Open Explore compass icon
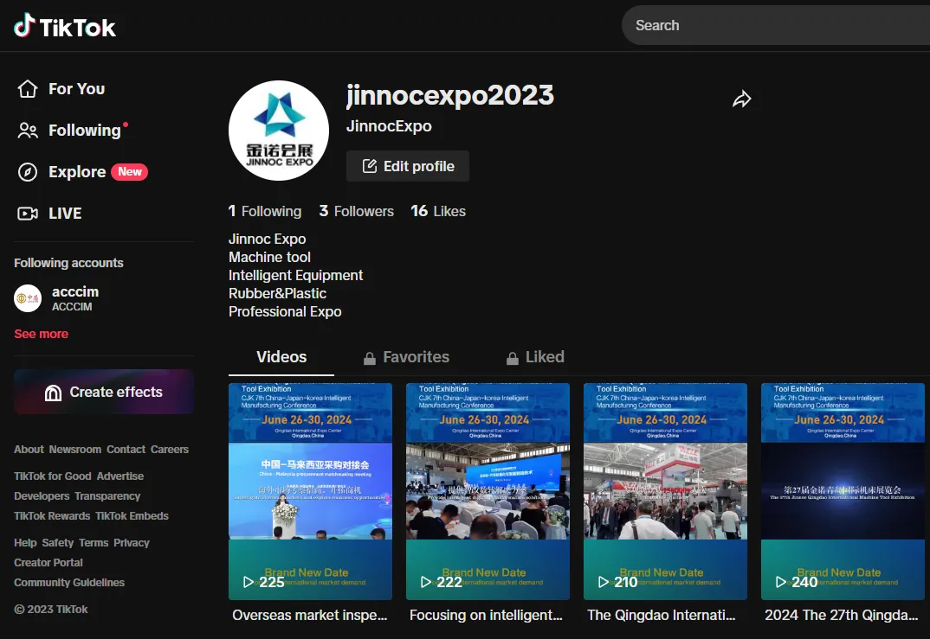This screenshot has width=930, height=639. 28,172
